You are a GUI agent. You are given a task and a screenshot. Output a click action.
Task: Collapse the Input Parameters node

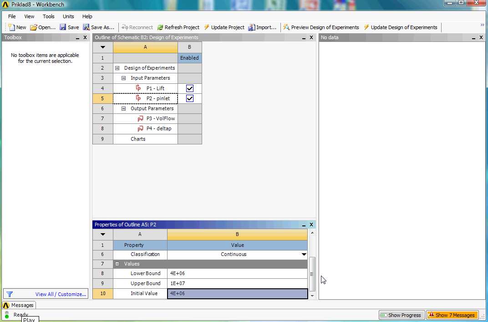pyautogui.click(x=123, y=78)
